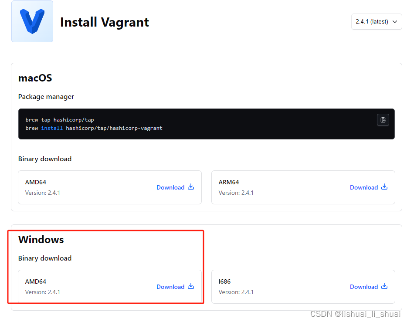Click Download inside the red-outlined Windows box
The width and height of the screenshot is (407, 322).
[171, 286]
